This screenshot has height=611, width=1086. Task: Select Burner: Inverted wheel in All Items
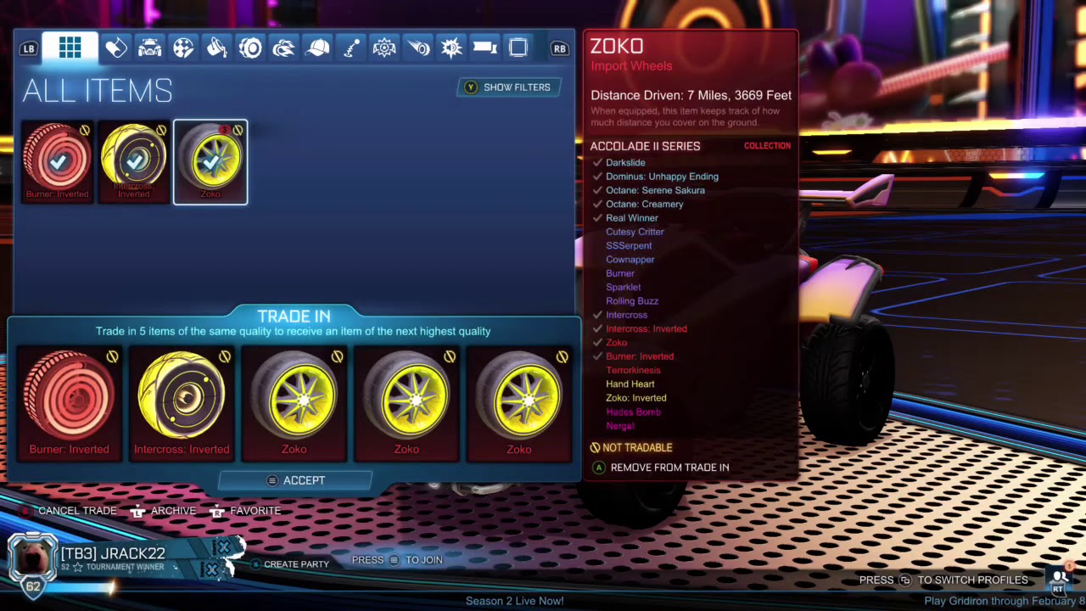(x=57, y=162)
